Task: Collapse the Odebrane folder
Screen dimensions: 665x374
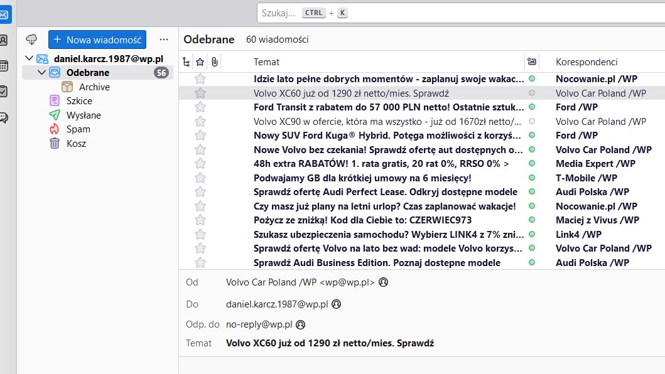Action: [x=41, y=72]
